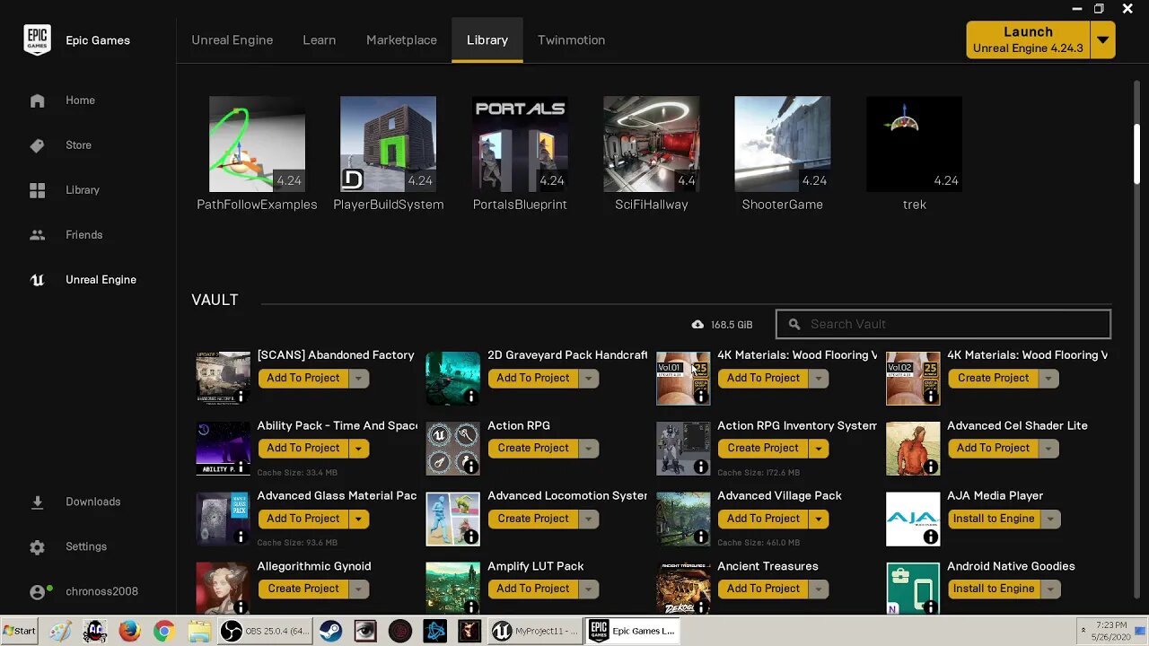Switch to the Unreal Engine tab

(232, 40)
